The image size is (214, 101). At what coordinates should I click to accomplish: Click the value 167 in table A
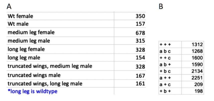[x=140, y=75]
